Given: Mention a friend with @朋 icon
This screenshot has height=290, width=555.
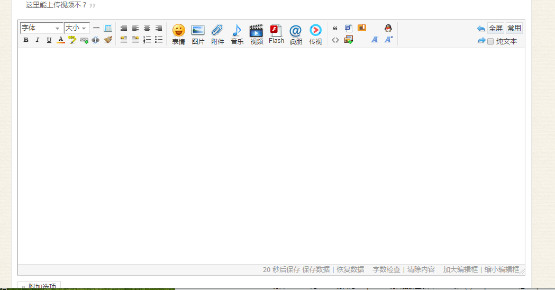Looking at the screenshot, I should [x=296, y=34].
